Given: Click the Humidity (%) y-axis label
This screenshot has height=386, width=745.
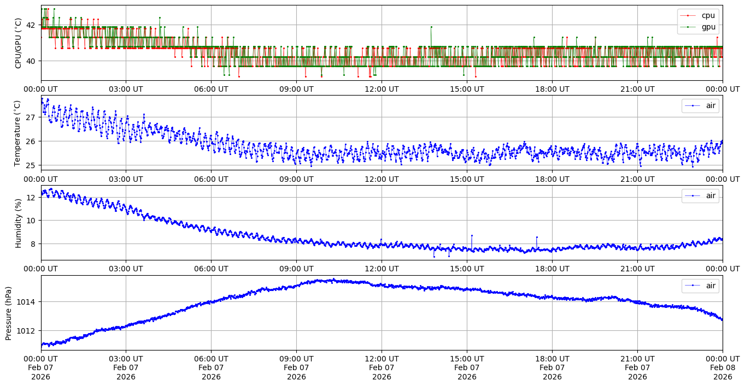Looking at the screenshot, I should (19, 223).
